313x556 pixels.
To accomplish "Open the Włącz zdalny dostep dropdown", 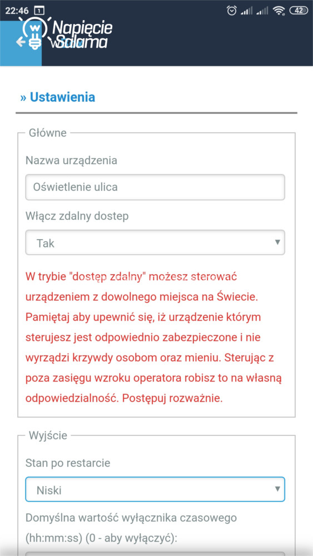I will (x=155, y=242).
